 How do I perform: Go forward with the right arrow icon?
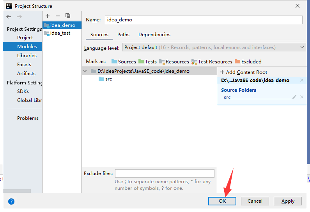19,17
